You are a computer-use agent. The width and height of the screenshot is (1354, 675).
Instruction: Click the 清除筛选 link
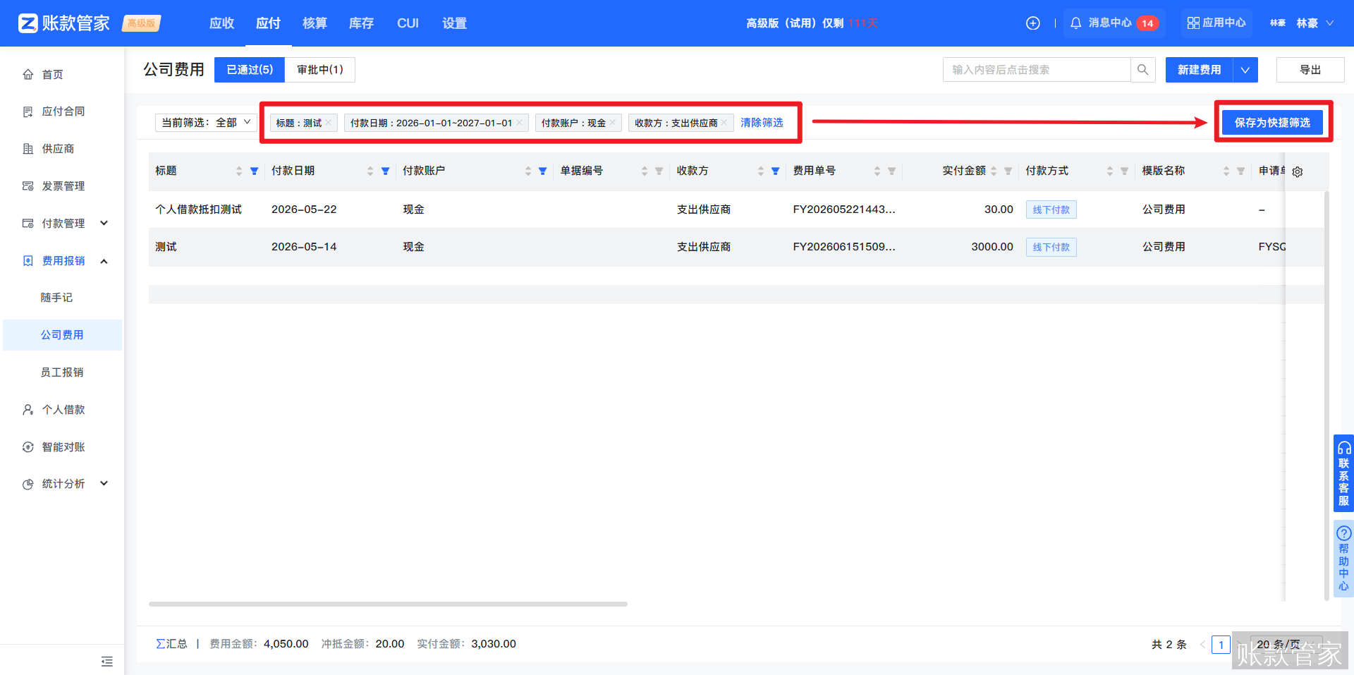click(x=762, y=123)
